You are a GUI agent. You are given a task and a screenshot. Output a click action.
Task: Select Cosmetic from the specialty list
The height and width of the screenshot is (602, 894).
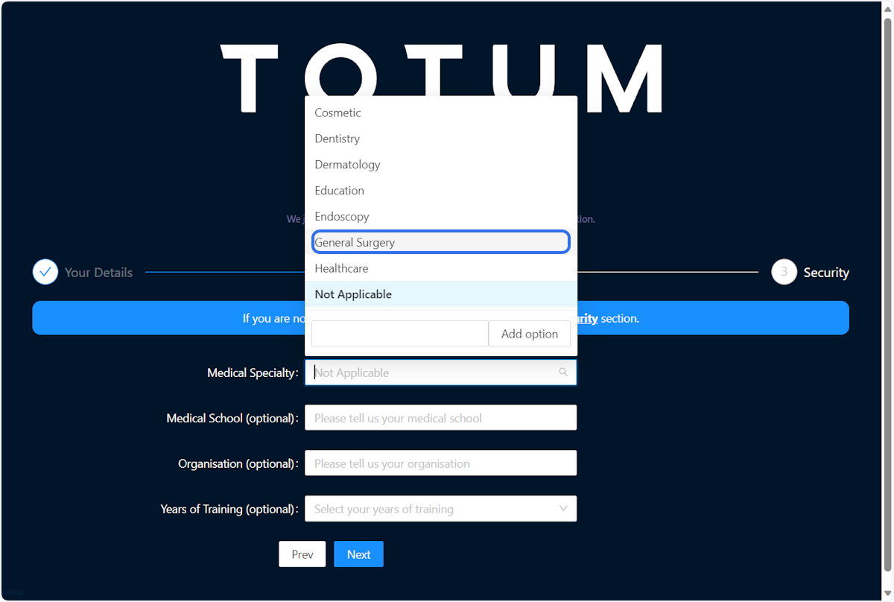point(441,113)
